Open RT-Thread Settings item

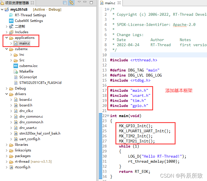pyautogui.click(x=30, y=15)
